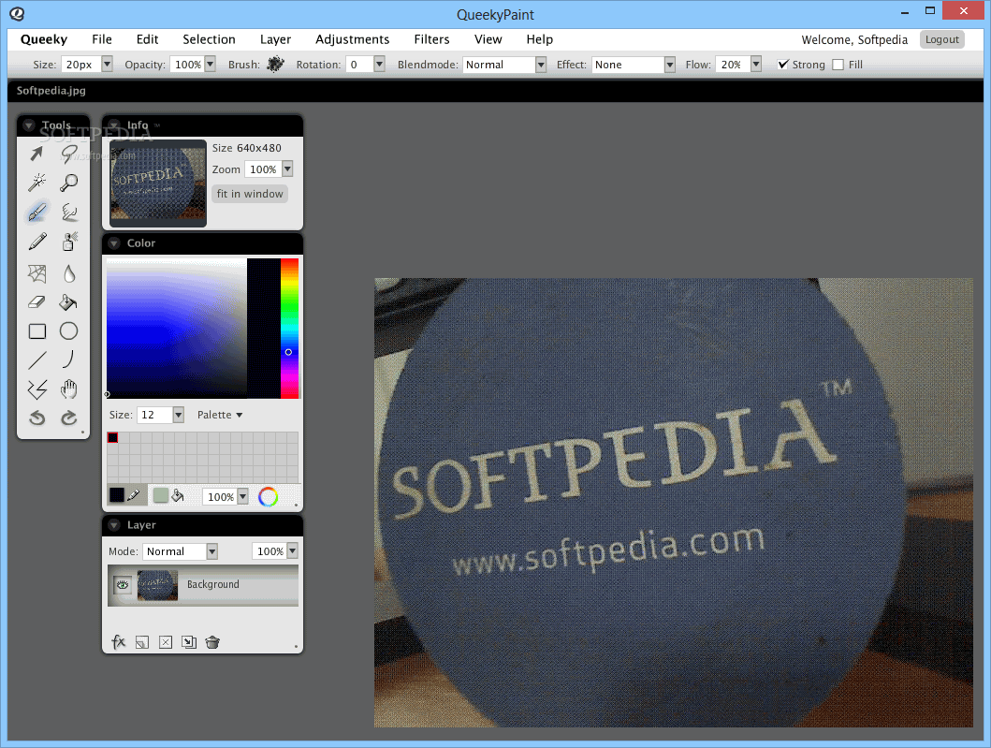Click the undo arrow in Tools panel

[x=36, y=418]
